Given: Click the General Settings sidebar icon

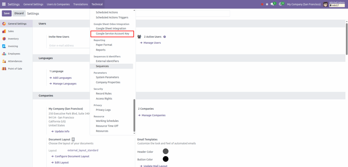Looking at the screenshot, I should point(4,24).
